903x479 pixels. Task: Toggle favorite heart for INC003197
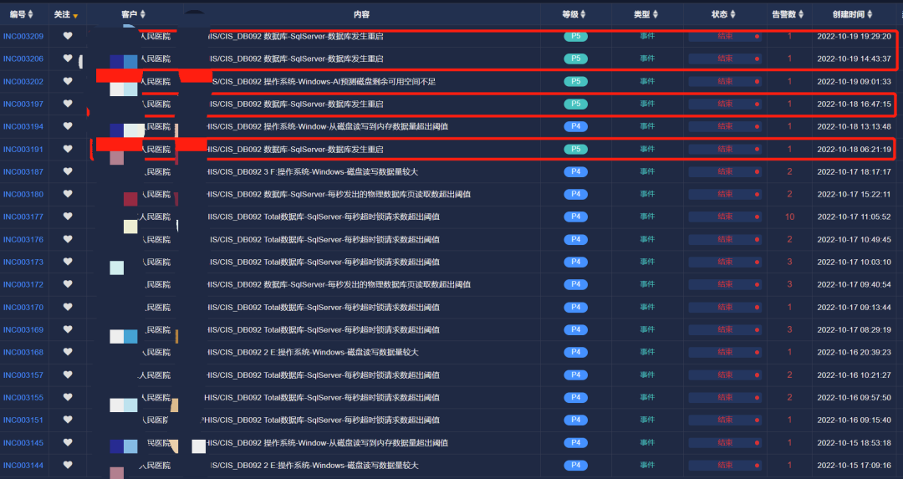(x=68, y=104)
